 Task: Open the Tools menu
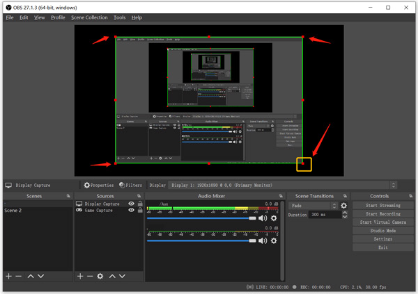click(x=119, y=17)
